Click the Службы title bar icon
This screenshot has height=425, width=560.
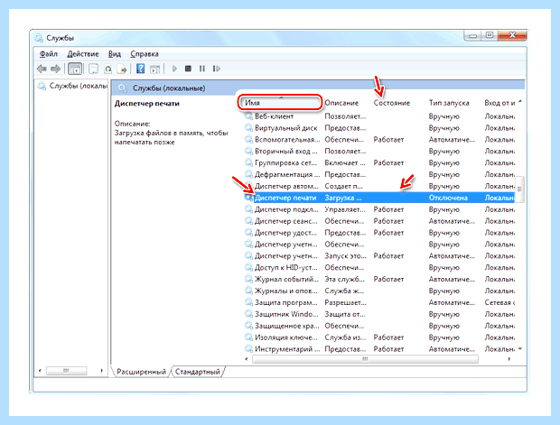tap(39, 38)
